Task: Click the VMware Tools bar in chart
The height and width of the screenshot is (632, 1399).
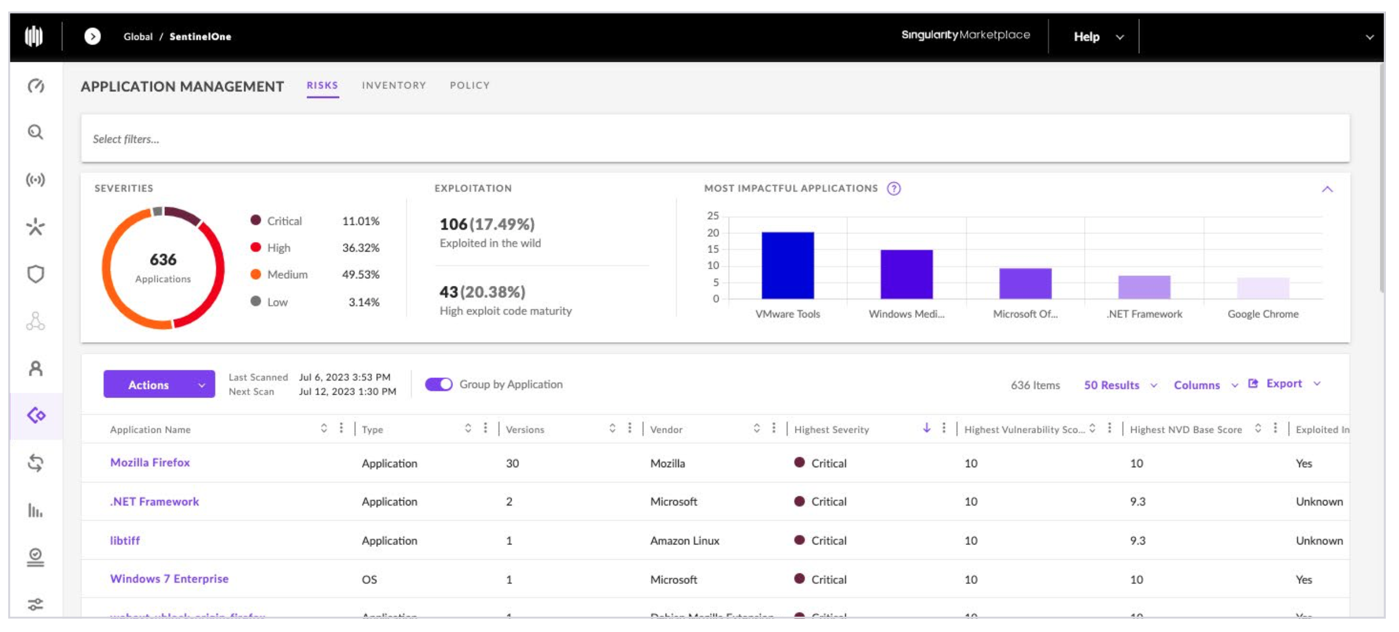Action: point(787,266)
